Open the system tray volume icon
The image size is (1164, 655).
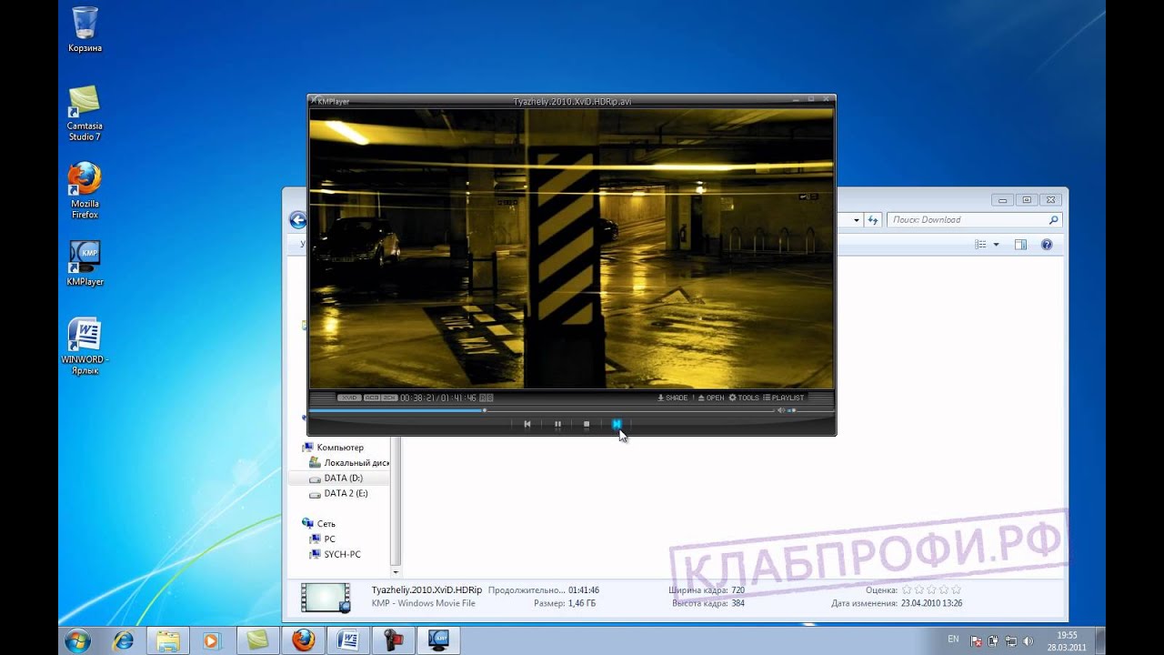(x=1029, y=640)
